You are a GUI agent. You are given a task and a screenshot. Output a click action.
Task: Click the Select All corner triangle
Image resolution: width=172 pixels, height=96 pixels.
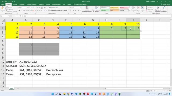click(x=3, y=20)
